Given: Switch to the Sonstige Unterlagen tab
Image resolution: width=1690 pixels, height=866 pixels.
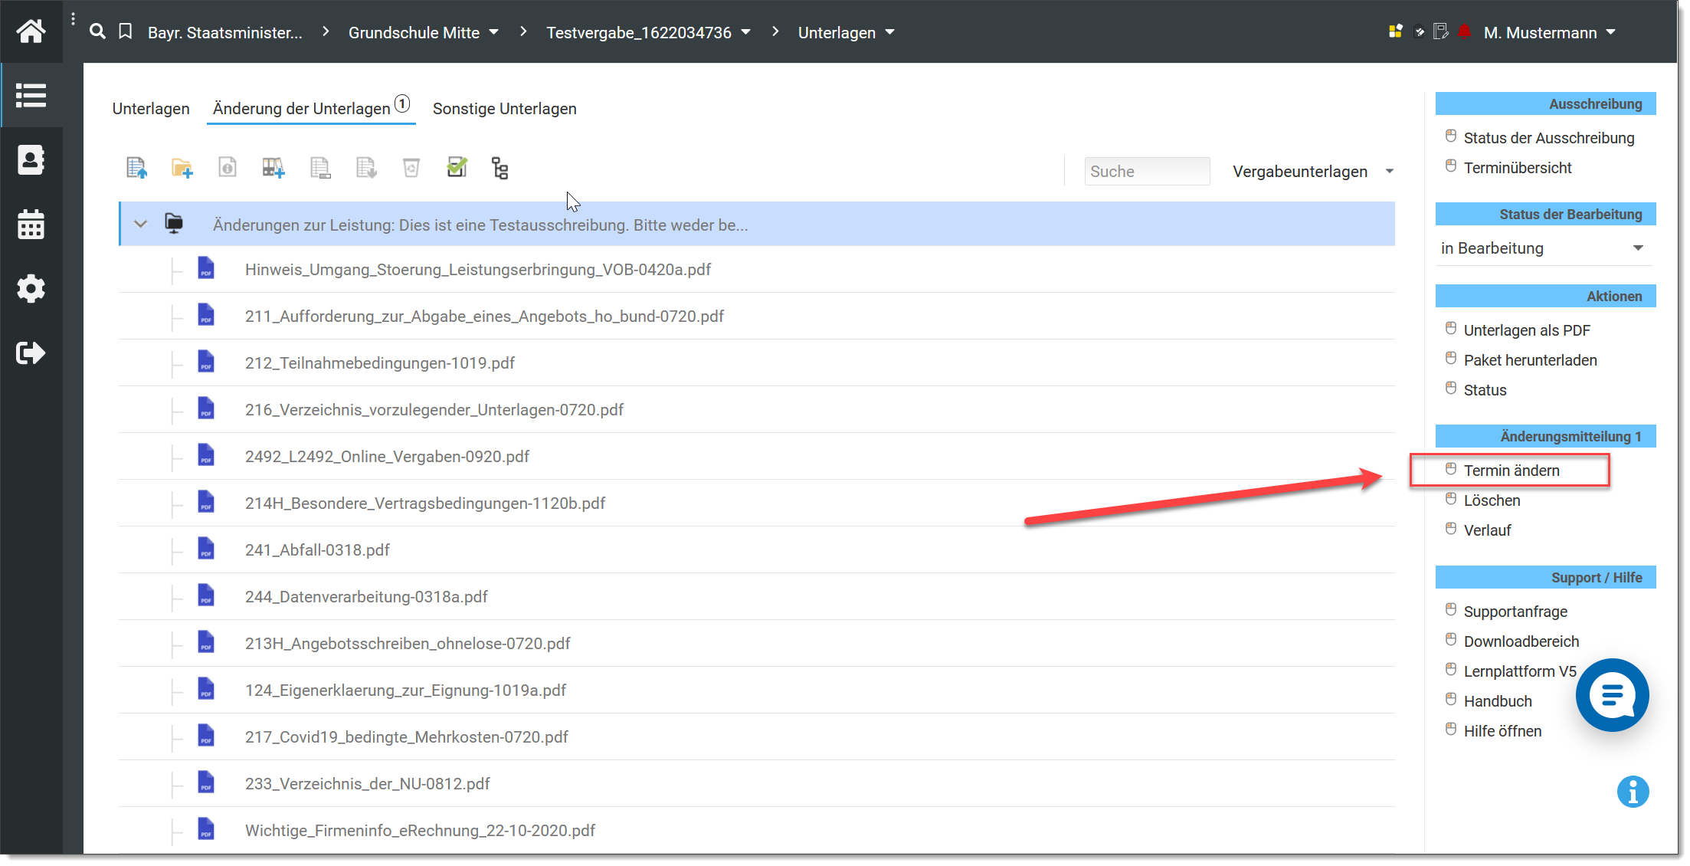Looking at the screenshot, I should (505, 109).
